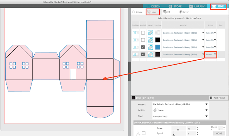Select the Simple radio option
Viewport: 229px width, 136px height.
133,12
